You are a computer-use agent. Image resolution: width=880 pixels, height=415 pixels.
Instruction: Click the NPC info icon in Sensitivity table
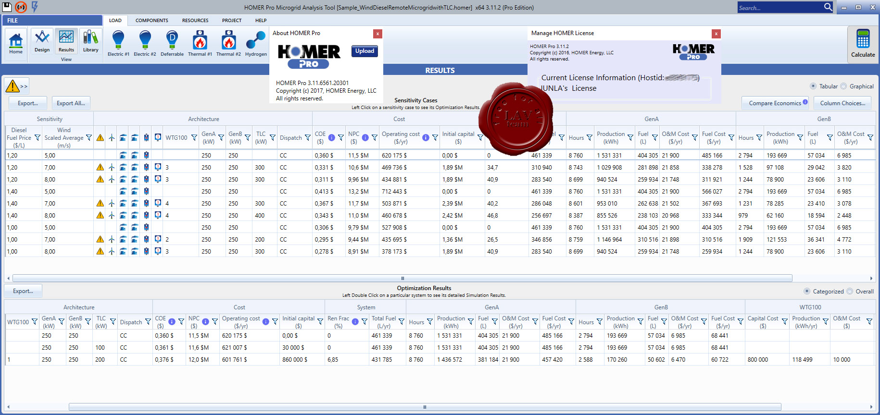[x=365, y=138]
